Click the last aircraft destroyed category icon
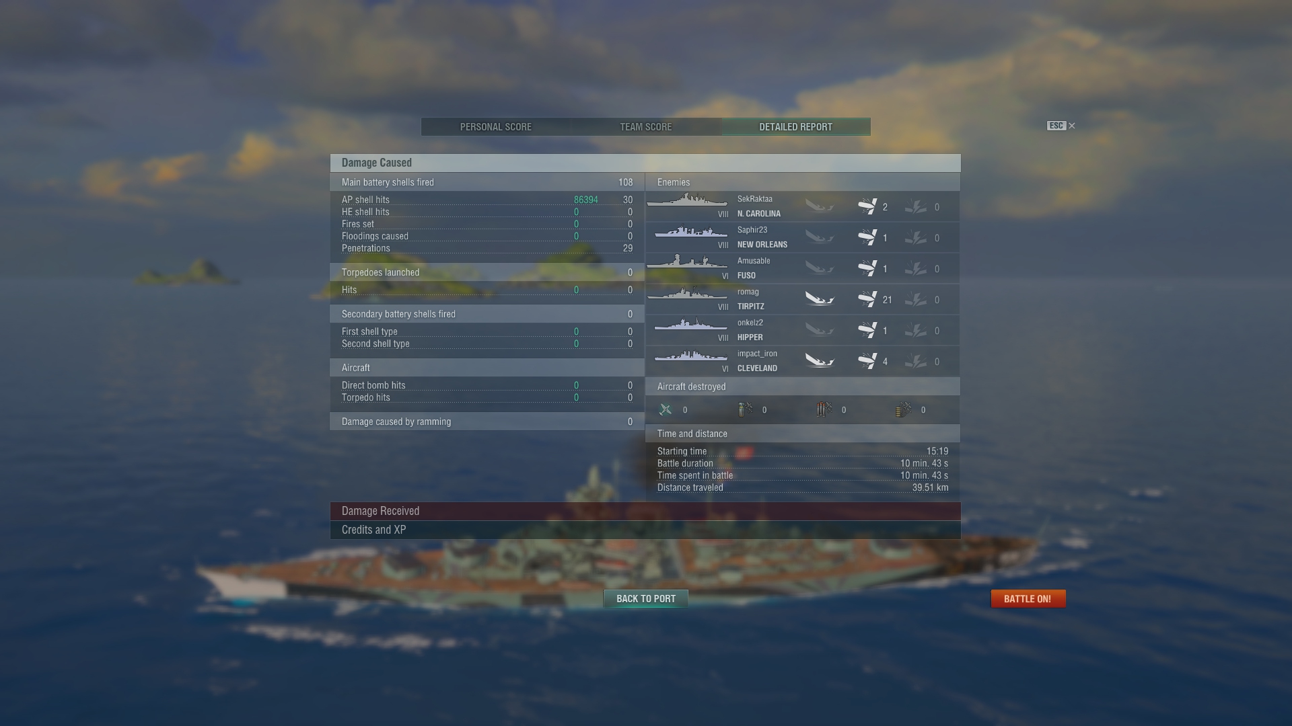This screenshot has height=726, width=1292. coord(904,409)
